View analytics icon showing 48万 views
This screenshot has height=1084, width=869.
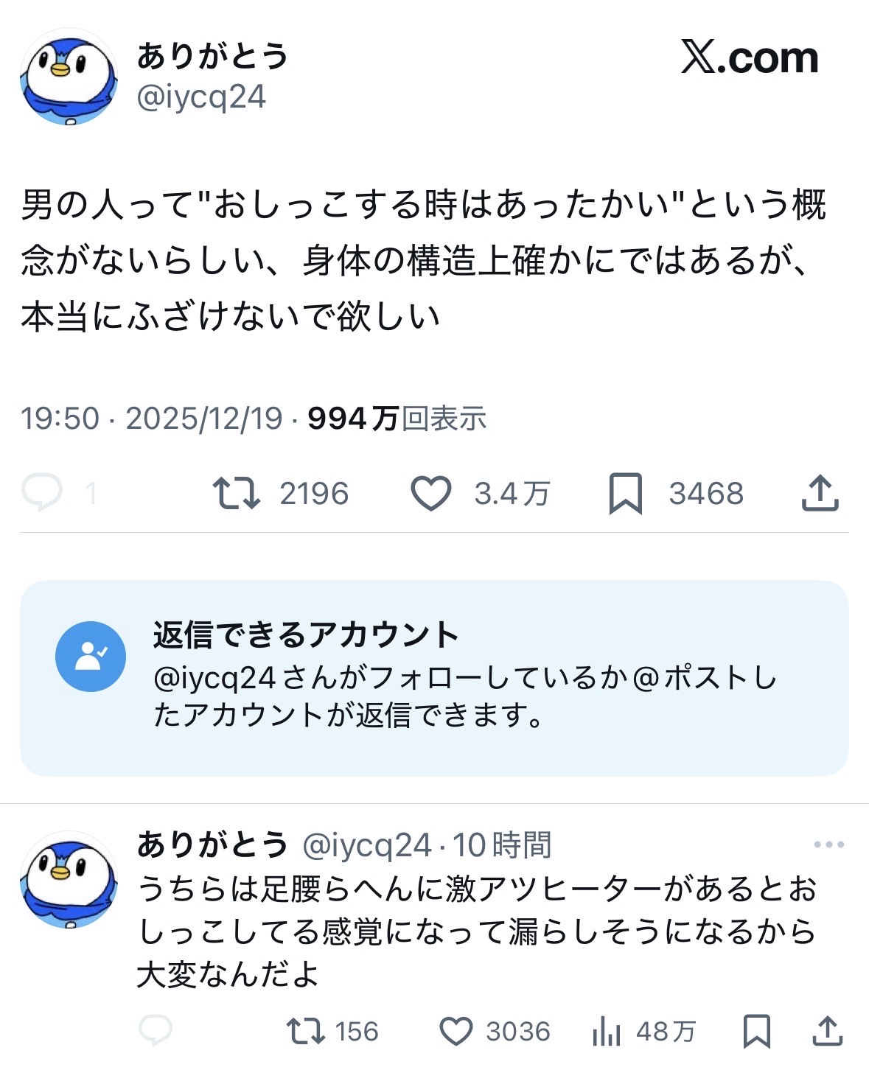pyautogui.click(x=606, y=1032)
